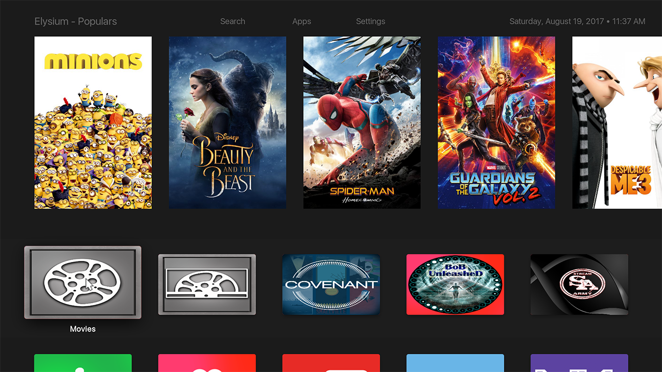
Task: Choose the Spider-Man Homecoming poster
Action: click(x=362, y=122)
